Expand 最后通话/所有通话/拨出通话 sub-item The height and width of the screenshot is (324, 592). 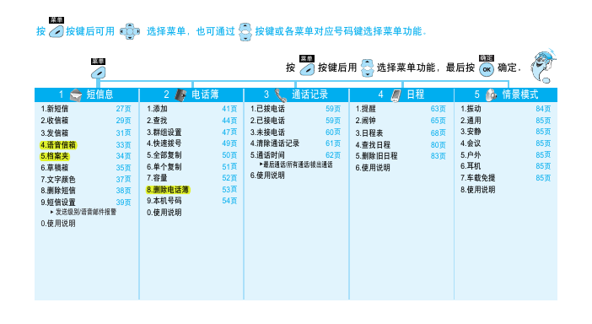click(x=296, y=165)
